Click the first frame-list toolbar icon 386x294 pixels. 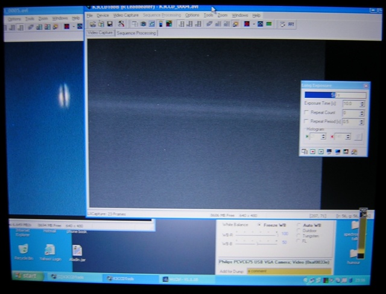point(182,24)
